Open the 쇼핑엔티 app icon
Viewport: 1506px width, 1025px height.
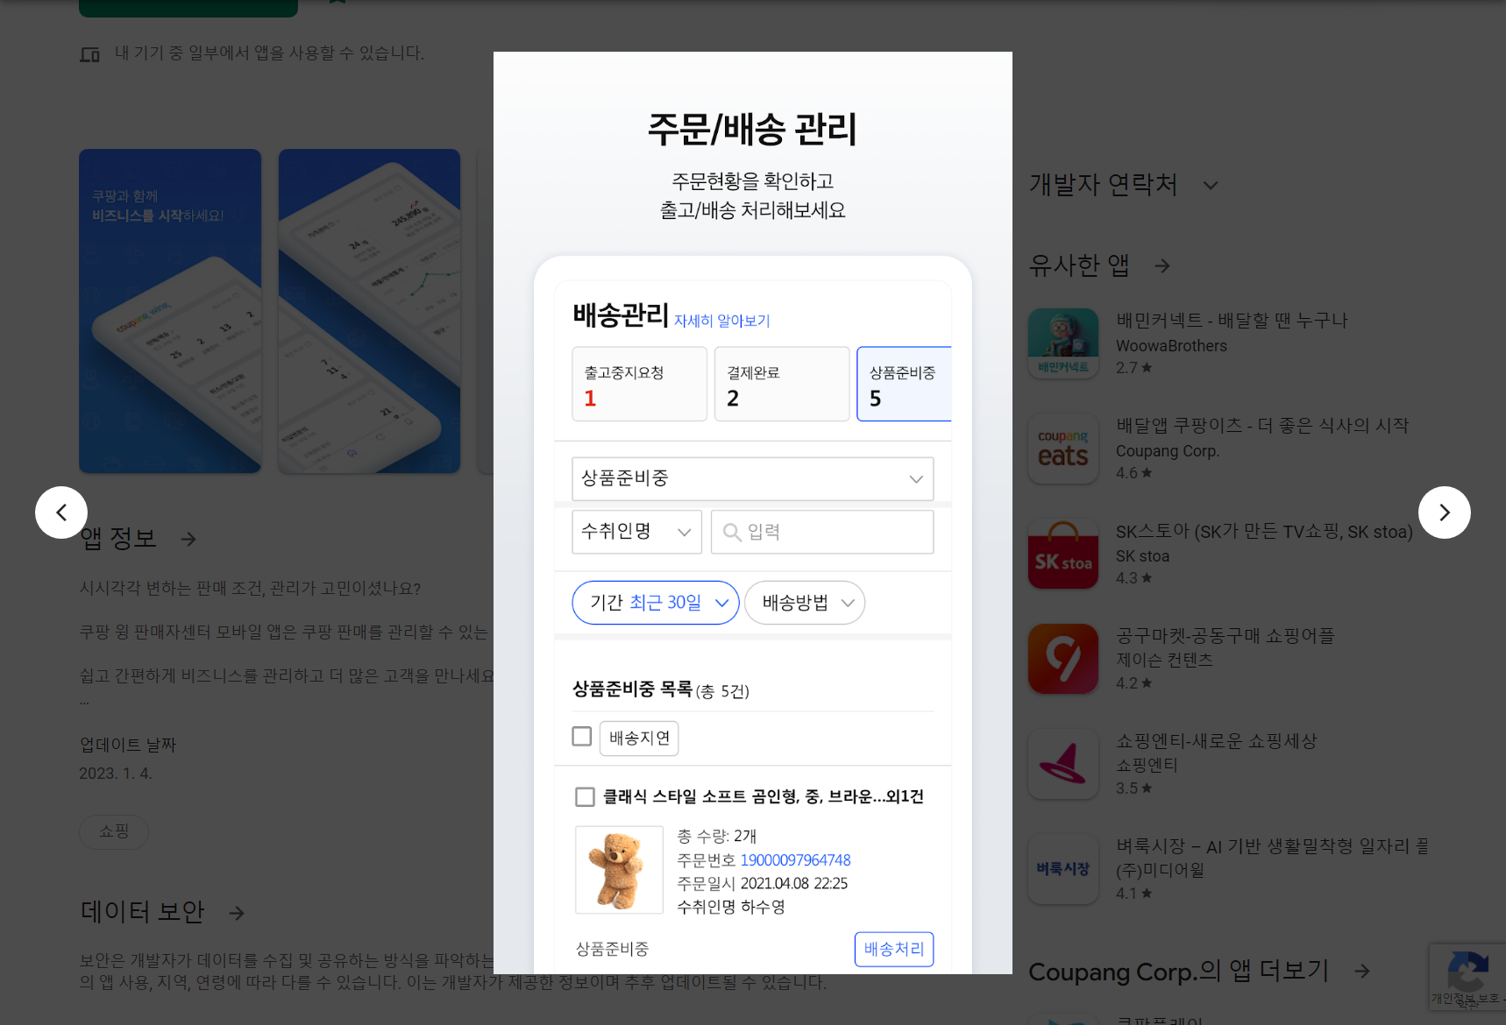coord(1062,763)
